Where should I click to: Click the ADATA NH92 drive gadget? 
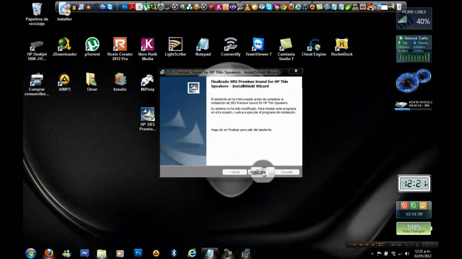[414, 105]
